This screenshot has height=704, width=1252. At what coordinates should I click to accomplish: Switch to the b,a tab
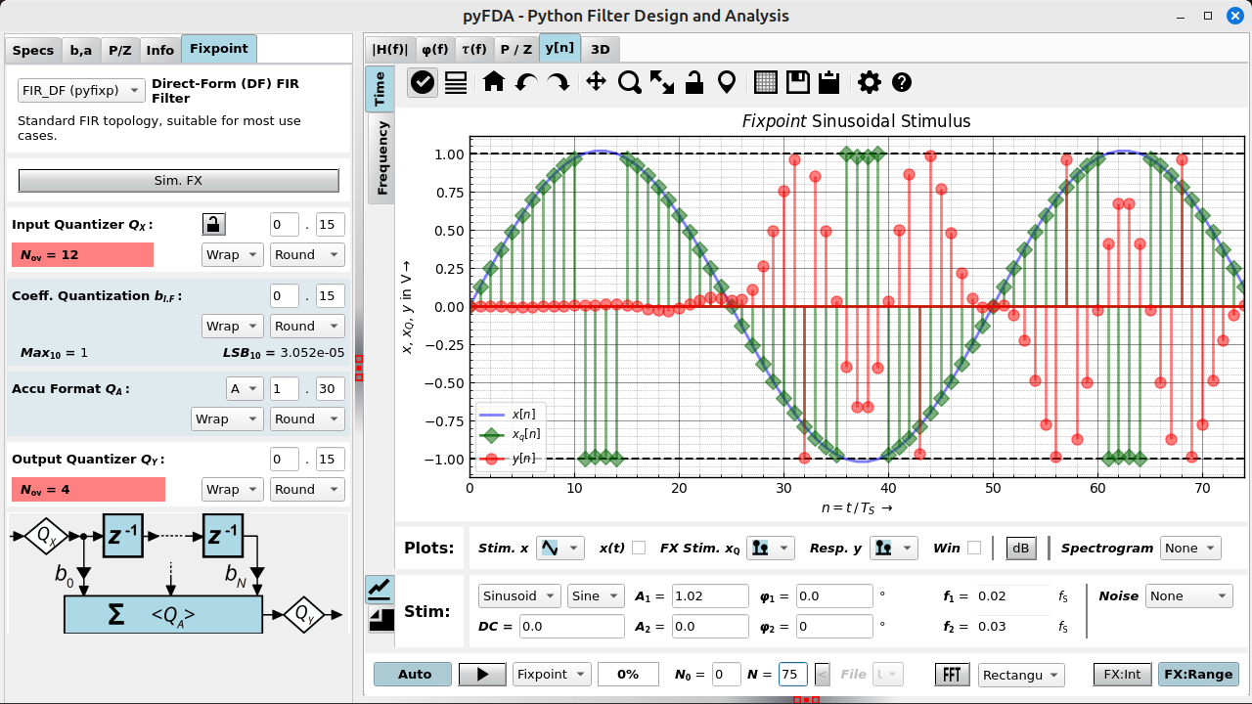[81, 50]
